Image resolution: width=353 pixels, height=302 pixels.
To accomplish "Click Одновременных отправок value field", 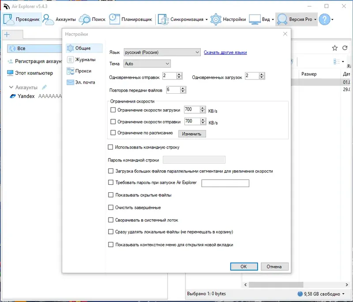I will [x=169, y=76].
